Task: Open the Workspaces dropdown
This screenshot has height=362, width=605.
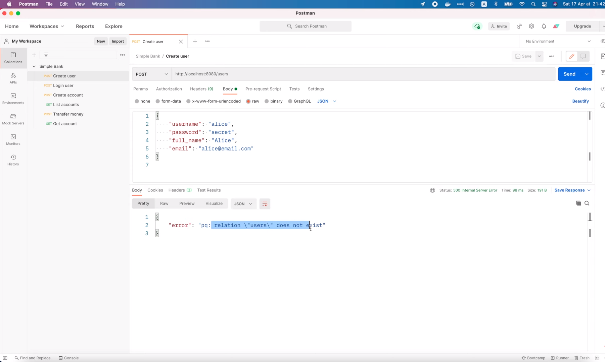Action: point(47,26)
